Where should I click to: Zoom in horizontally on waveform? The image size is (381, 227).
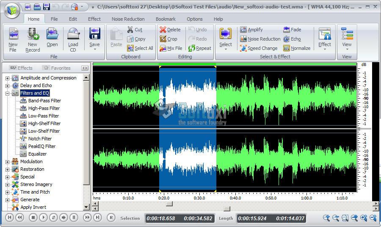coord(326,218)
